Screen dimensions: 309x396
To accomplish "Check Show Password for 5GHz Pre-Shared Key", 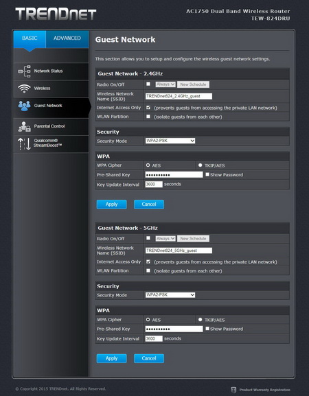I will [x=207, y=329].
